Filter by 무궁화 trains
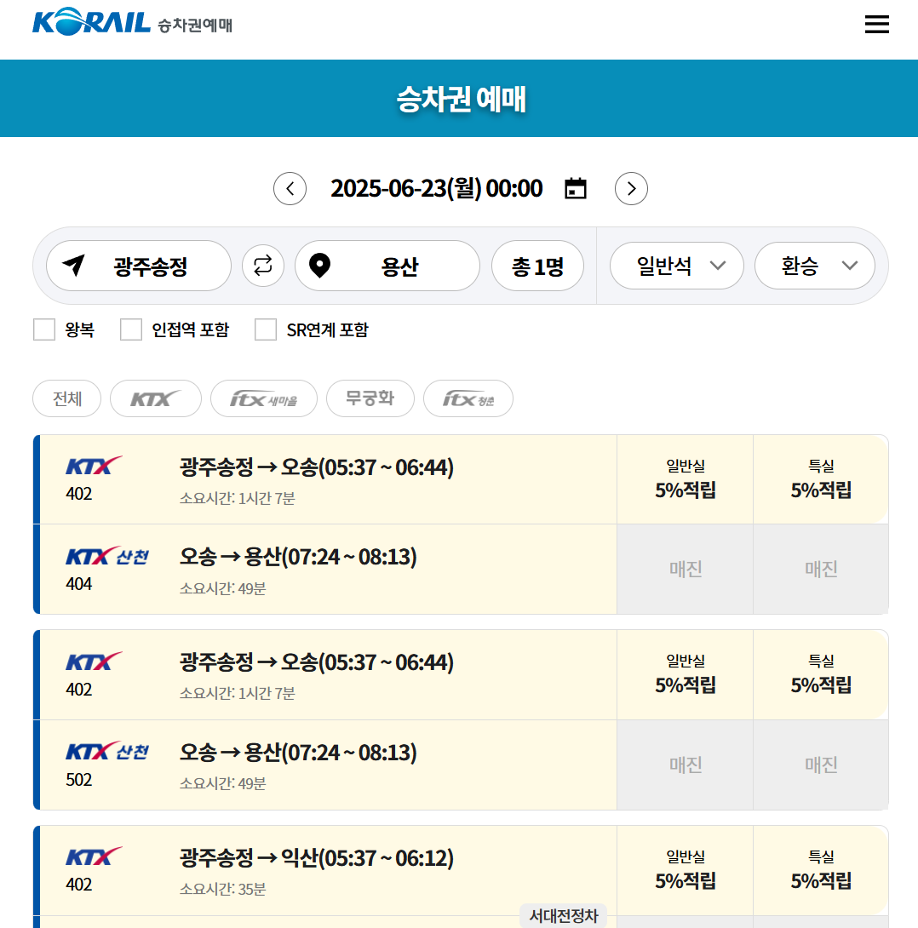The width and height of the screenshot is (918, 928). 370,398
